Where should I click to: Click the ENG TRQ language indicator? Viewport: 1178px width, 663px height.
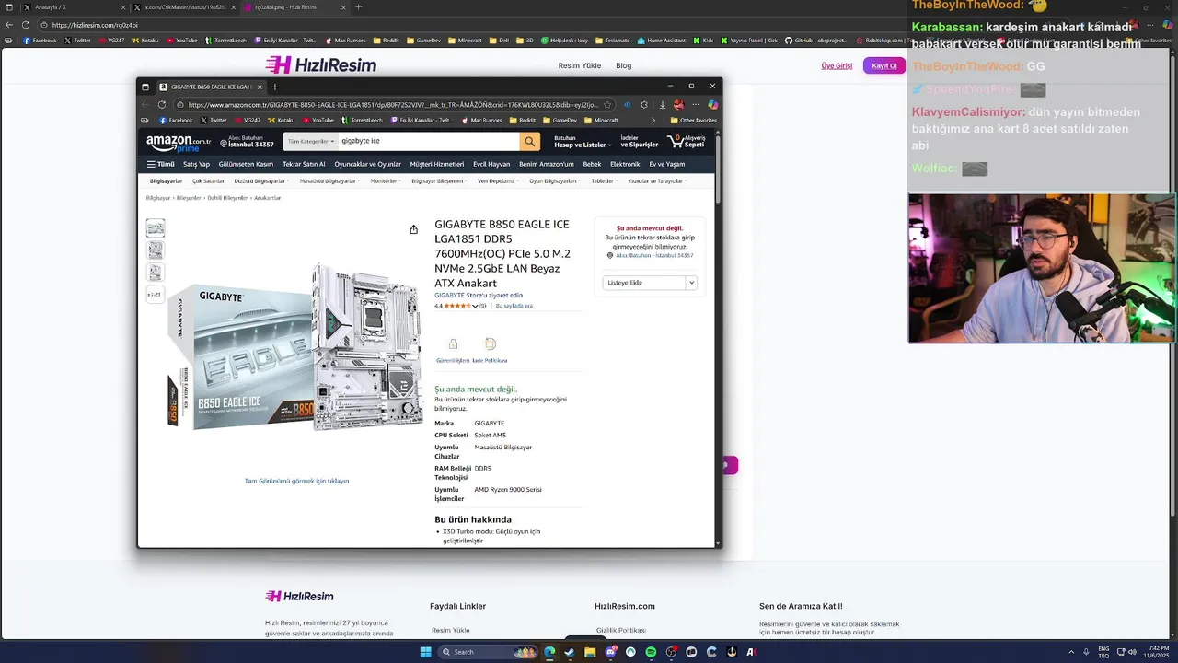(x=1104, y=652)
